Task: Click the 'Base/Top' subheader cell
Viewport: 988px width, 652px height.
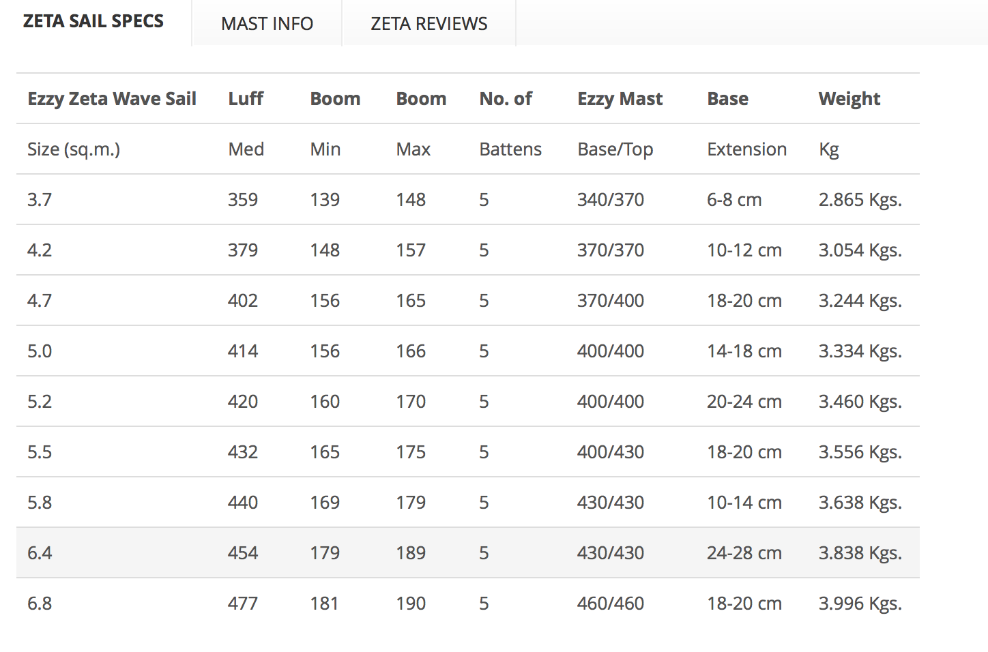Action: (x=615, y=149)
